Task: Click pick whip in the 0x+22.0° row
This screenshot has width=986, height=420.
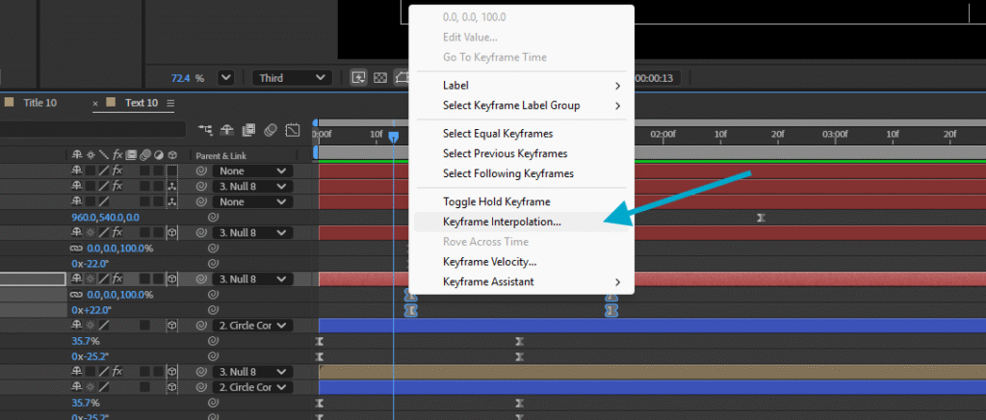Action: pos(213,310)
